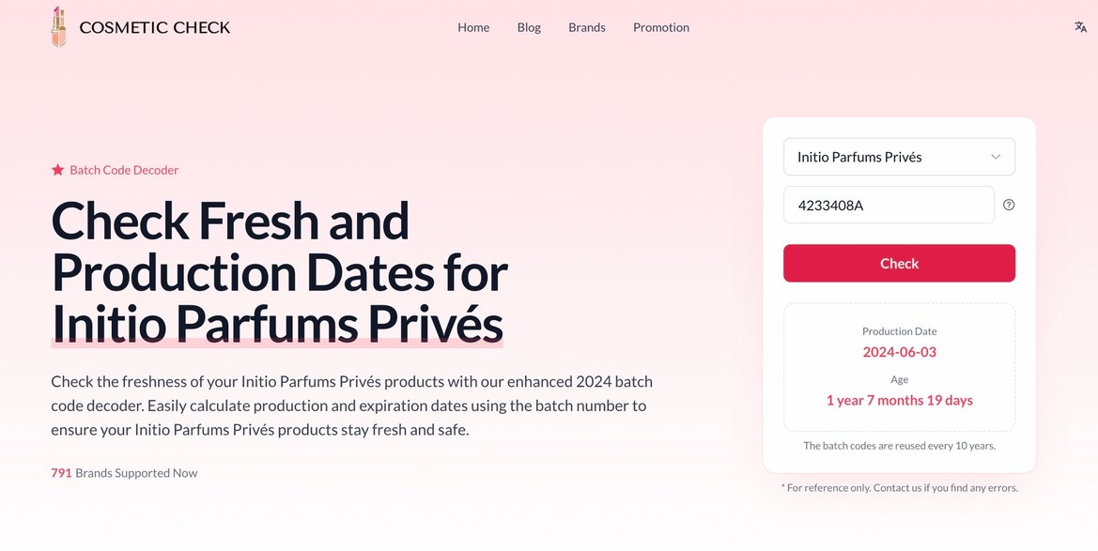Open the Brands menu item
Image resolution: width=1098 pixels, height=551 pixels.
click(x=587, y=27)
